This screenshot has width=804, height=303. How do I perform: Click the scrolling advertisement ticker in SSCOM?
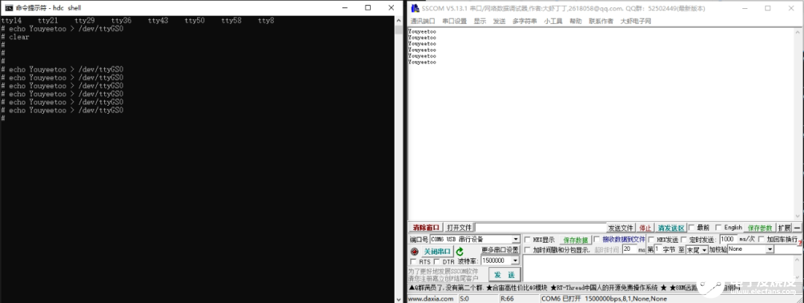[604, 287]
